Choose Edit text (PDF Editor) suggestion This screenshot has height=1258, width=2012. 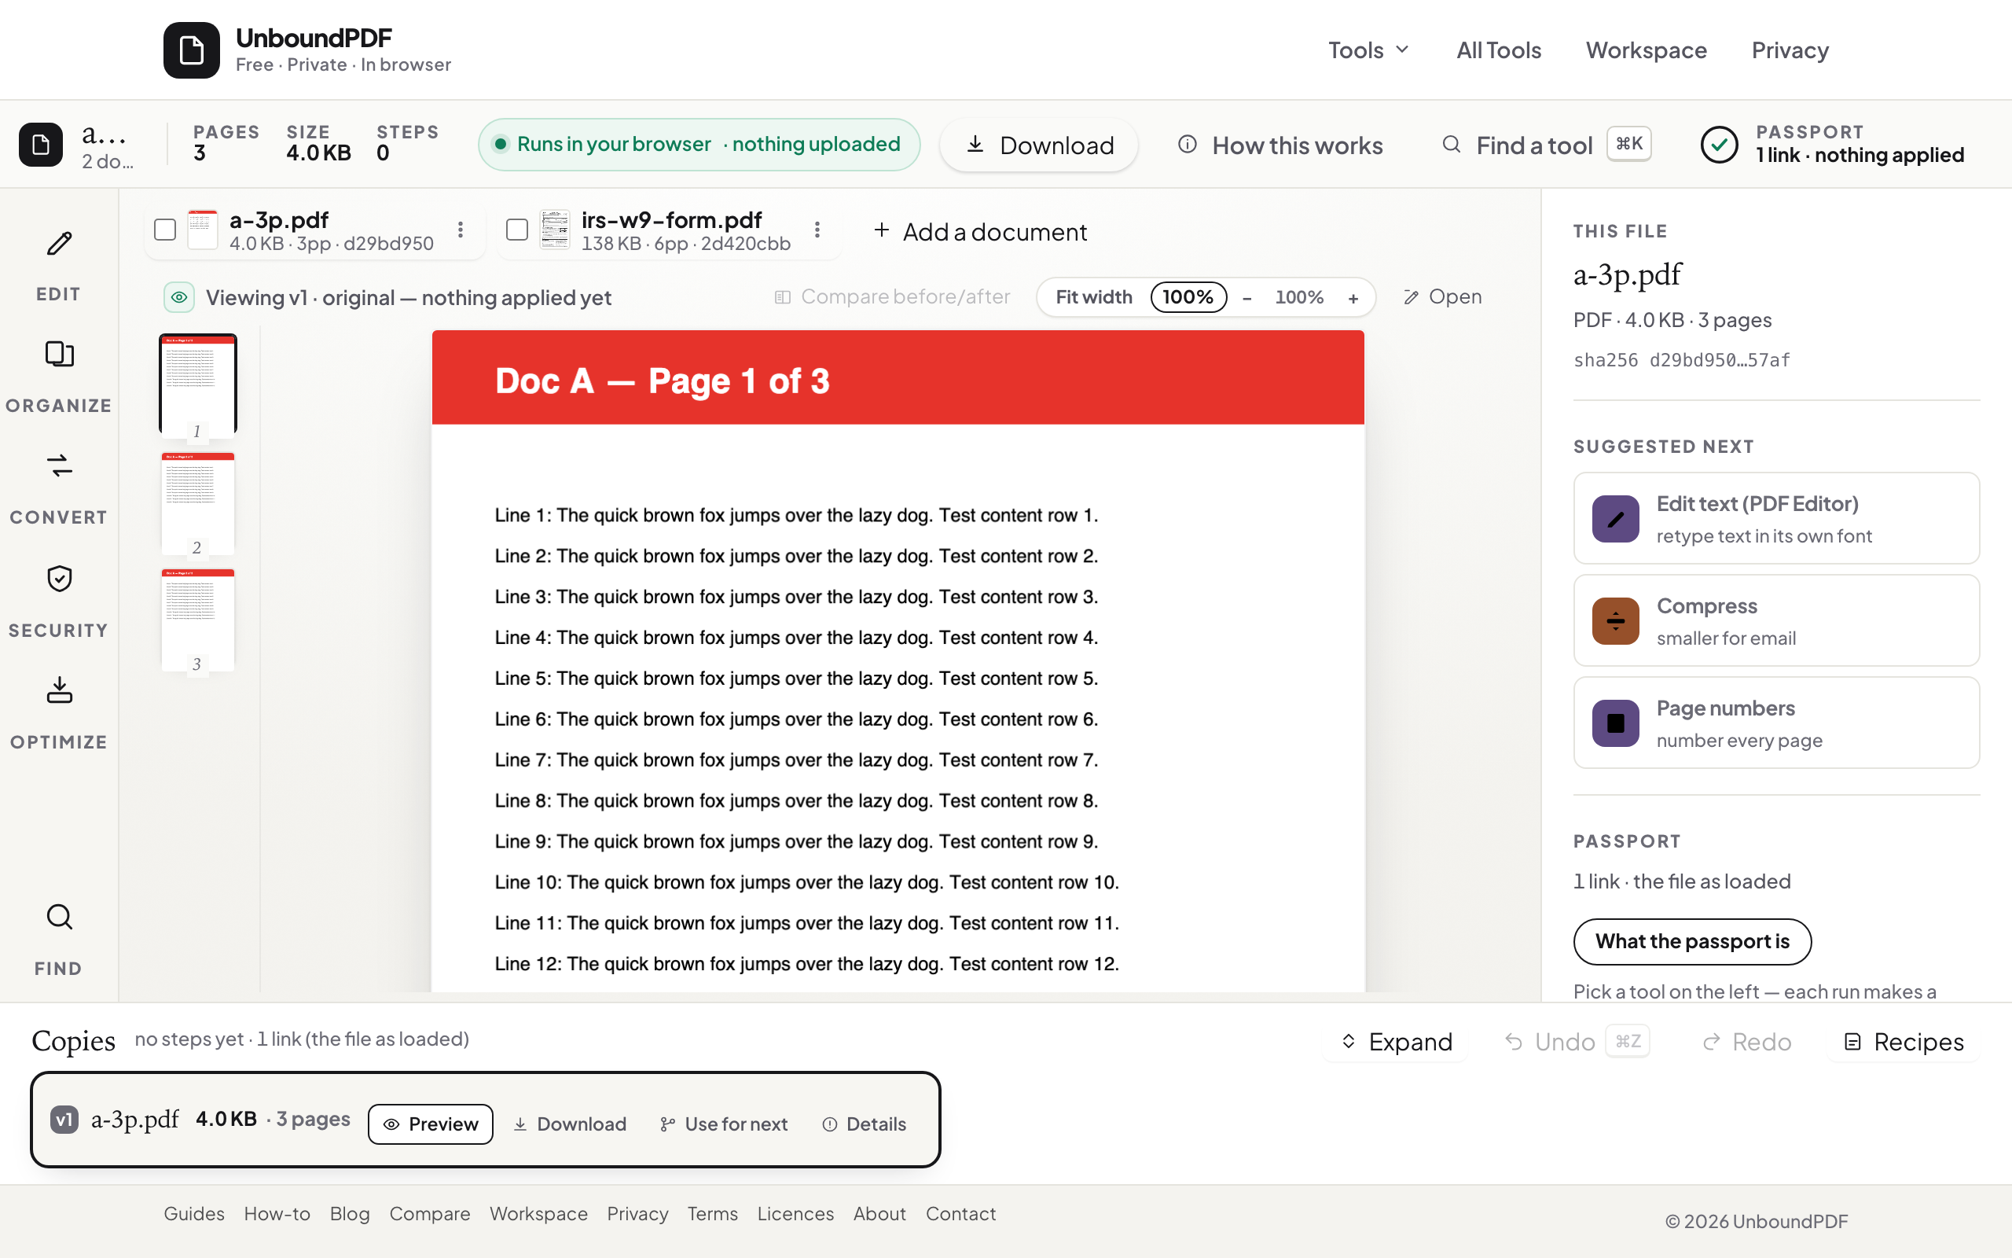1776,518
